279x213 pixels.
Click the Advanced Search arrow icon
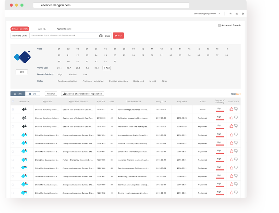[x=219, y=25]
